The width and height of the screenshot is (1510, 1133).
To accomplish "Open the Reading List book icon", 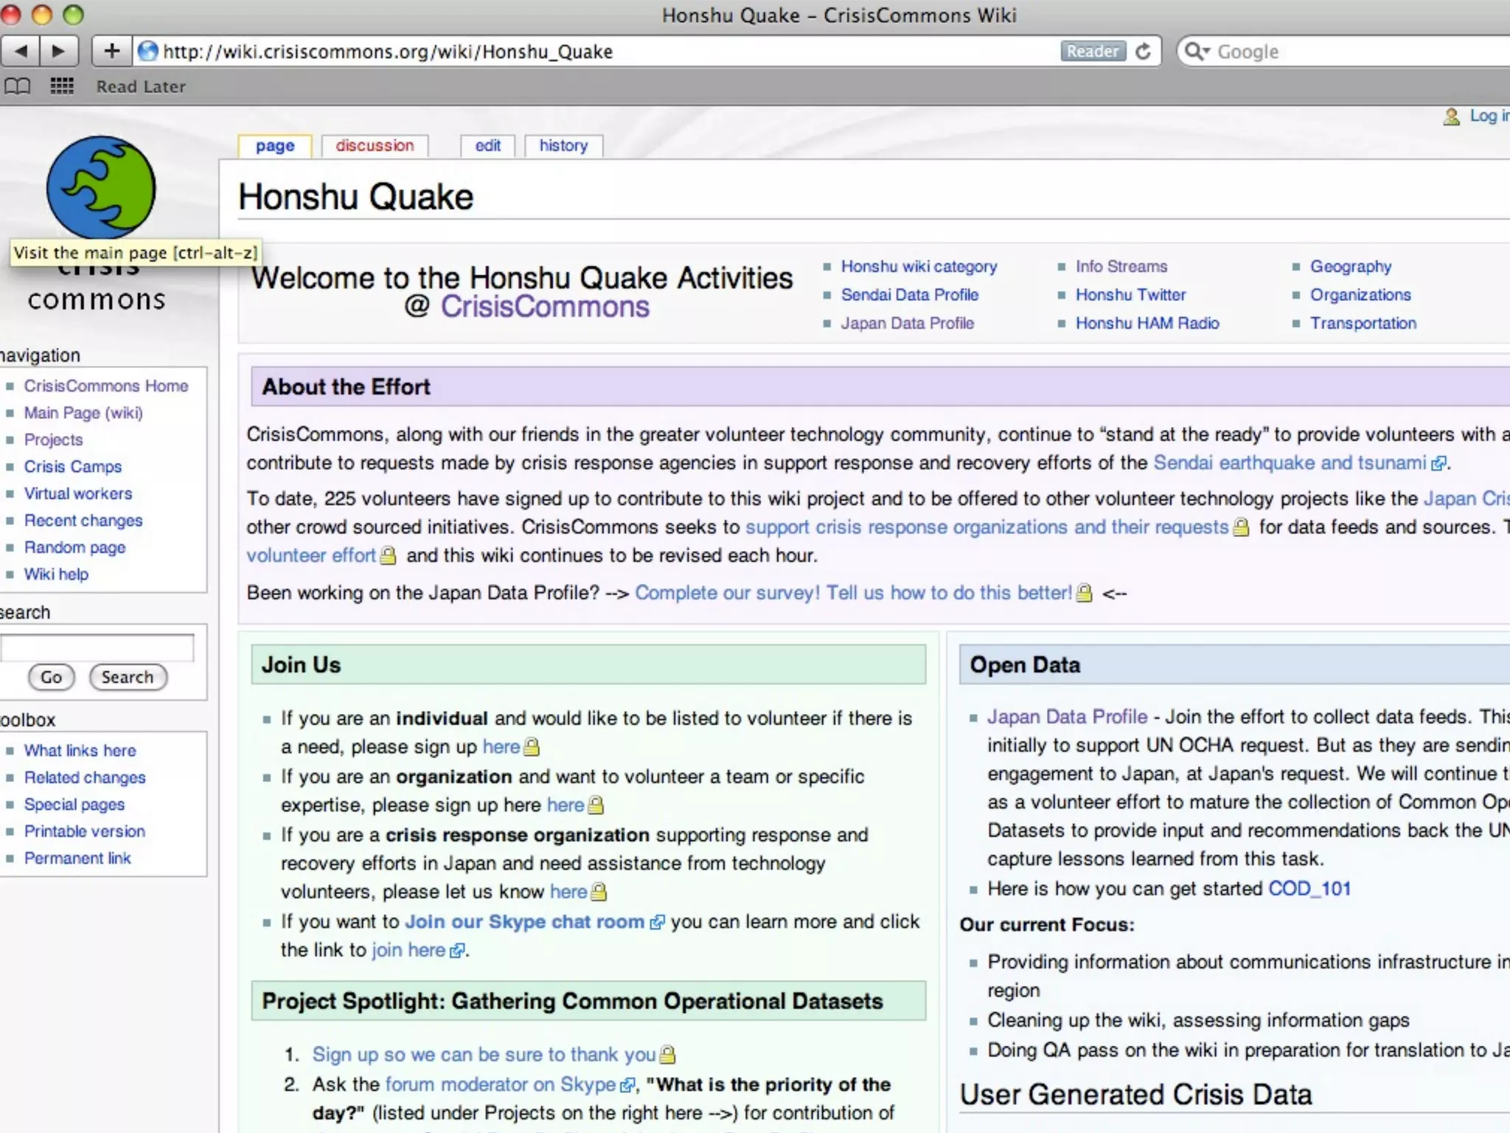I will coord(18,86).
